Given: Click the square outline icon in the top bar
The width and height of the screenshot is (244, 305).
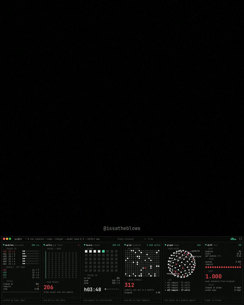Looking at the screenshot, I should coord(240,239).
